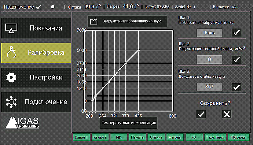Switch to УЭ tab
This screenshot has width=253, height=145.
coord(194,137)
